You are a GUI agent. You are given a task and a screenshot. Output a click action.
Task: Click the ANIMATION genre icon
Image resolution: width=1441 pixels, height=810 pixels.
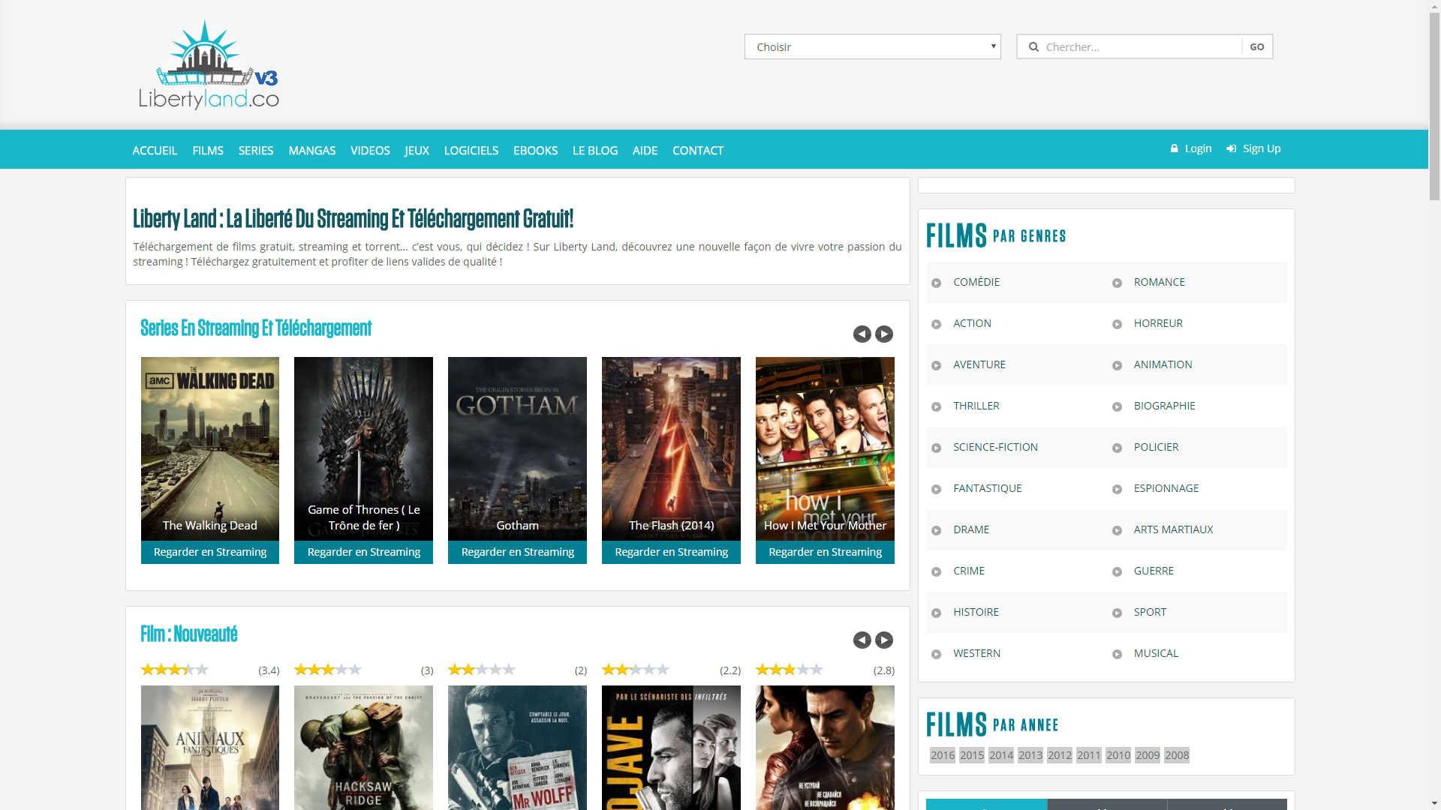point(1116,365)
